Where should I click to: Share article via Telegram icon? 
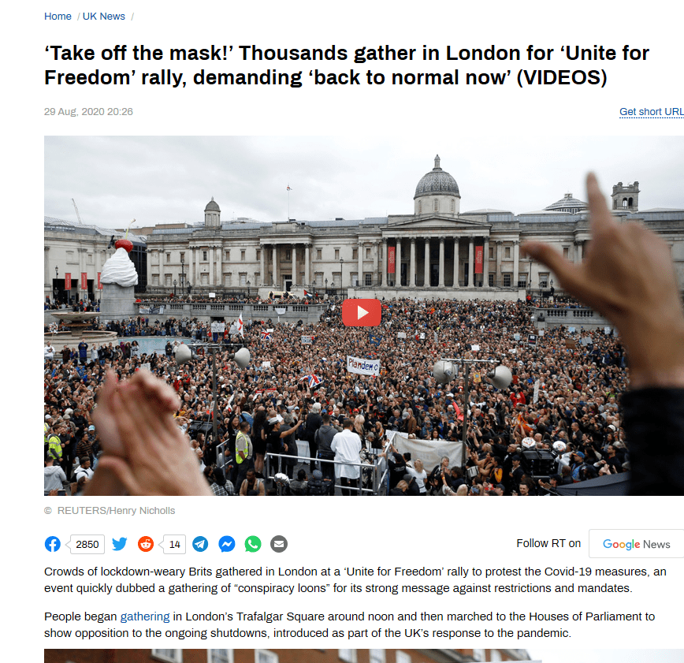pos(200,544)
